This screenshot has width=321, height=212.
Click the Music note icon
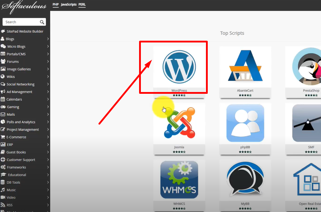tap(3, 190)
